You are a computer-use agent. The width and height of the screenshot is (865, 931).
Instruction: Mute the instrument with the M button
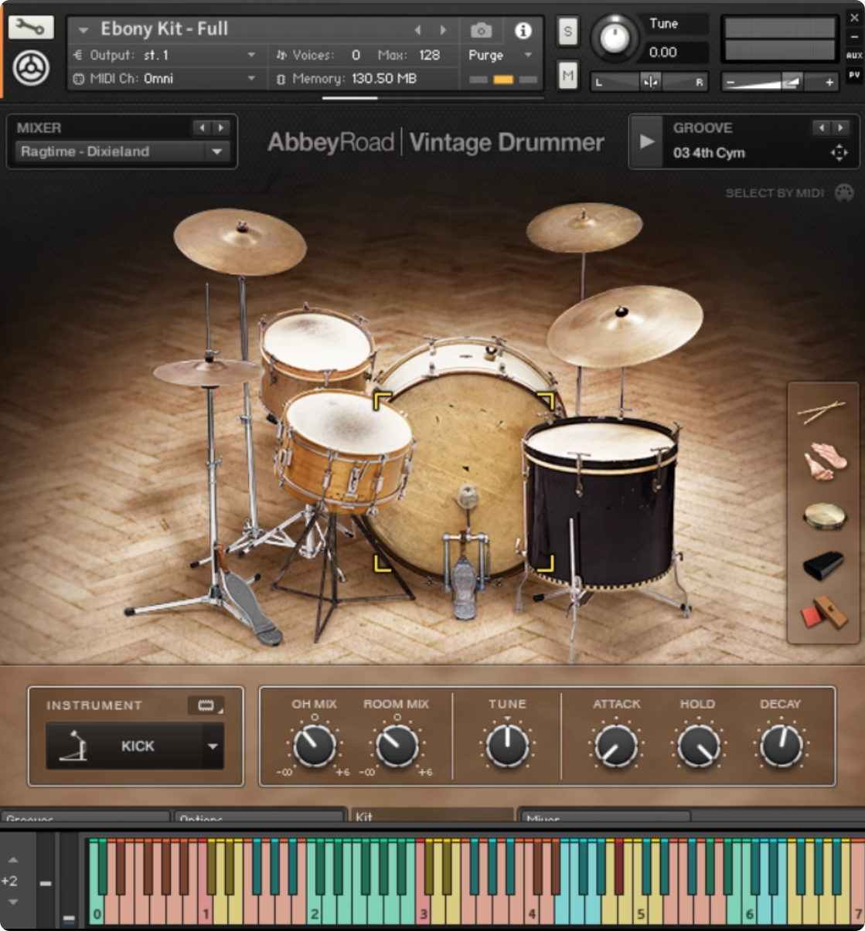tap(568, 75)
